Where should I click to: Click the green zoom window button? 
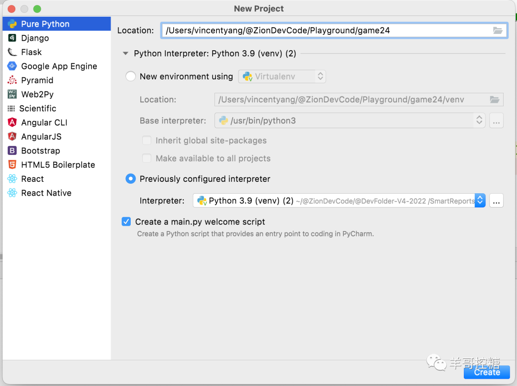37,9
